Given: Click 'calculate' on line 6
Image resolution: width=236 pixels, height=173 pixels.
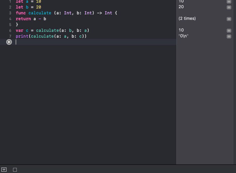Looking at the screenshot, I should click(x=47, y=30).
